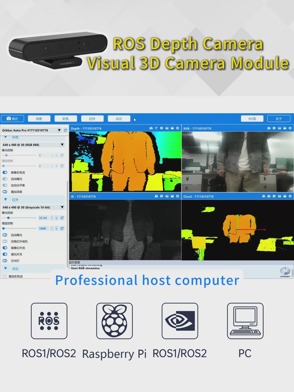
Task: Click the Depth panel sort/filter icon
Action: (x=156, y=128)
